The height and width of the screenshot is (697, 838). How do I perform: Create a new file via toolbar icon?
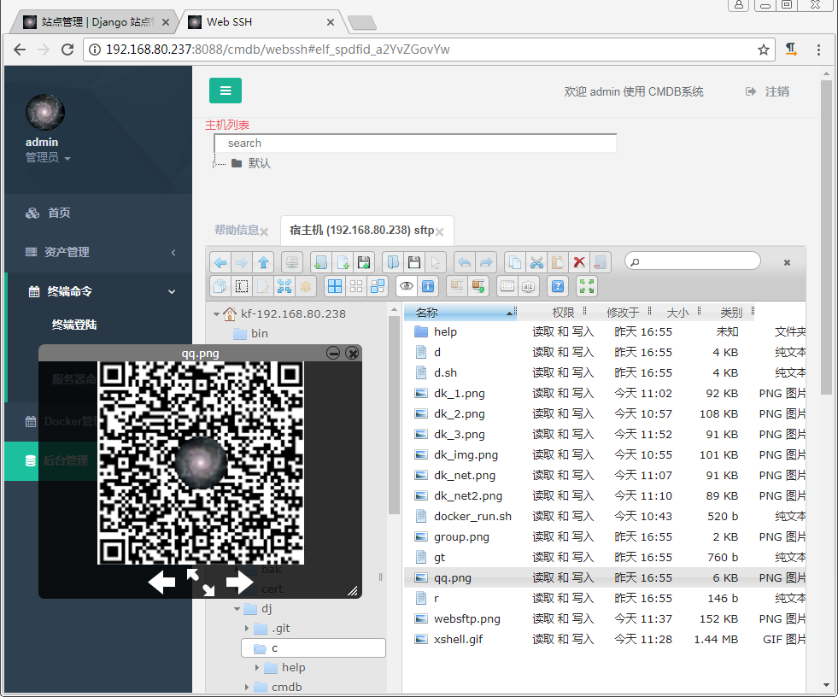pyautogui.click(x=343, y=262)
